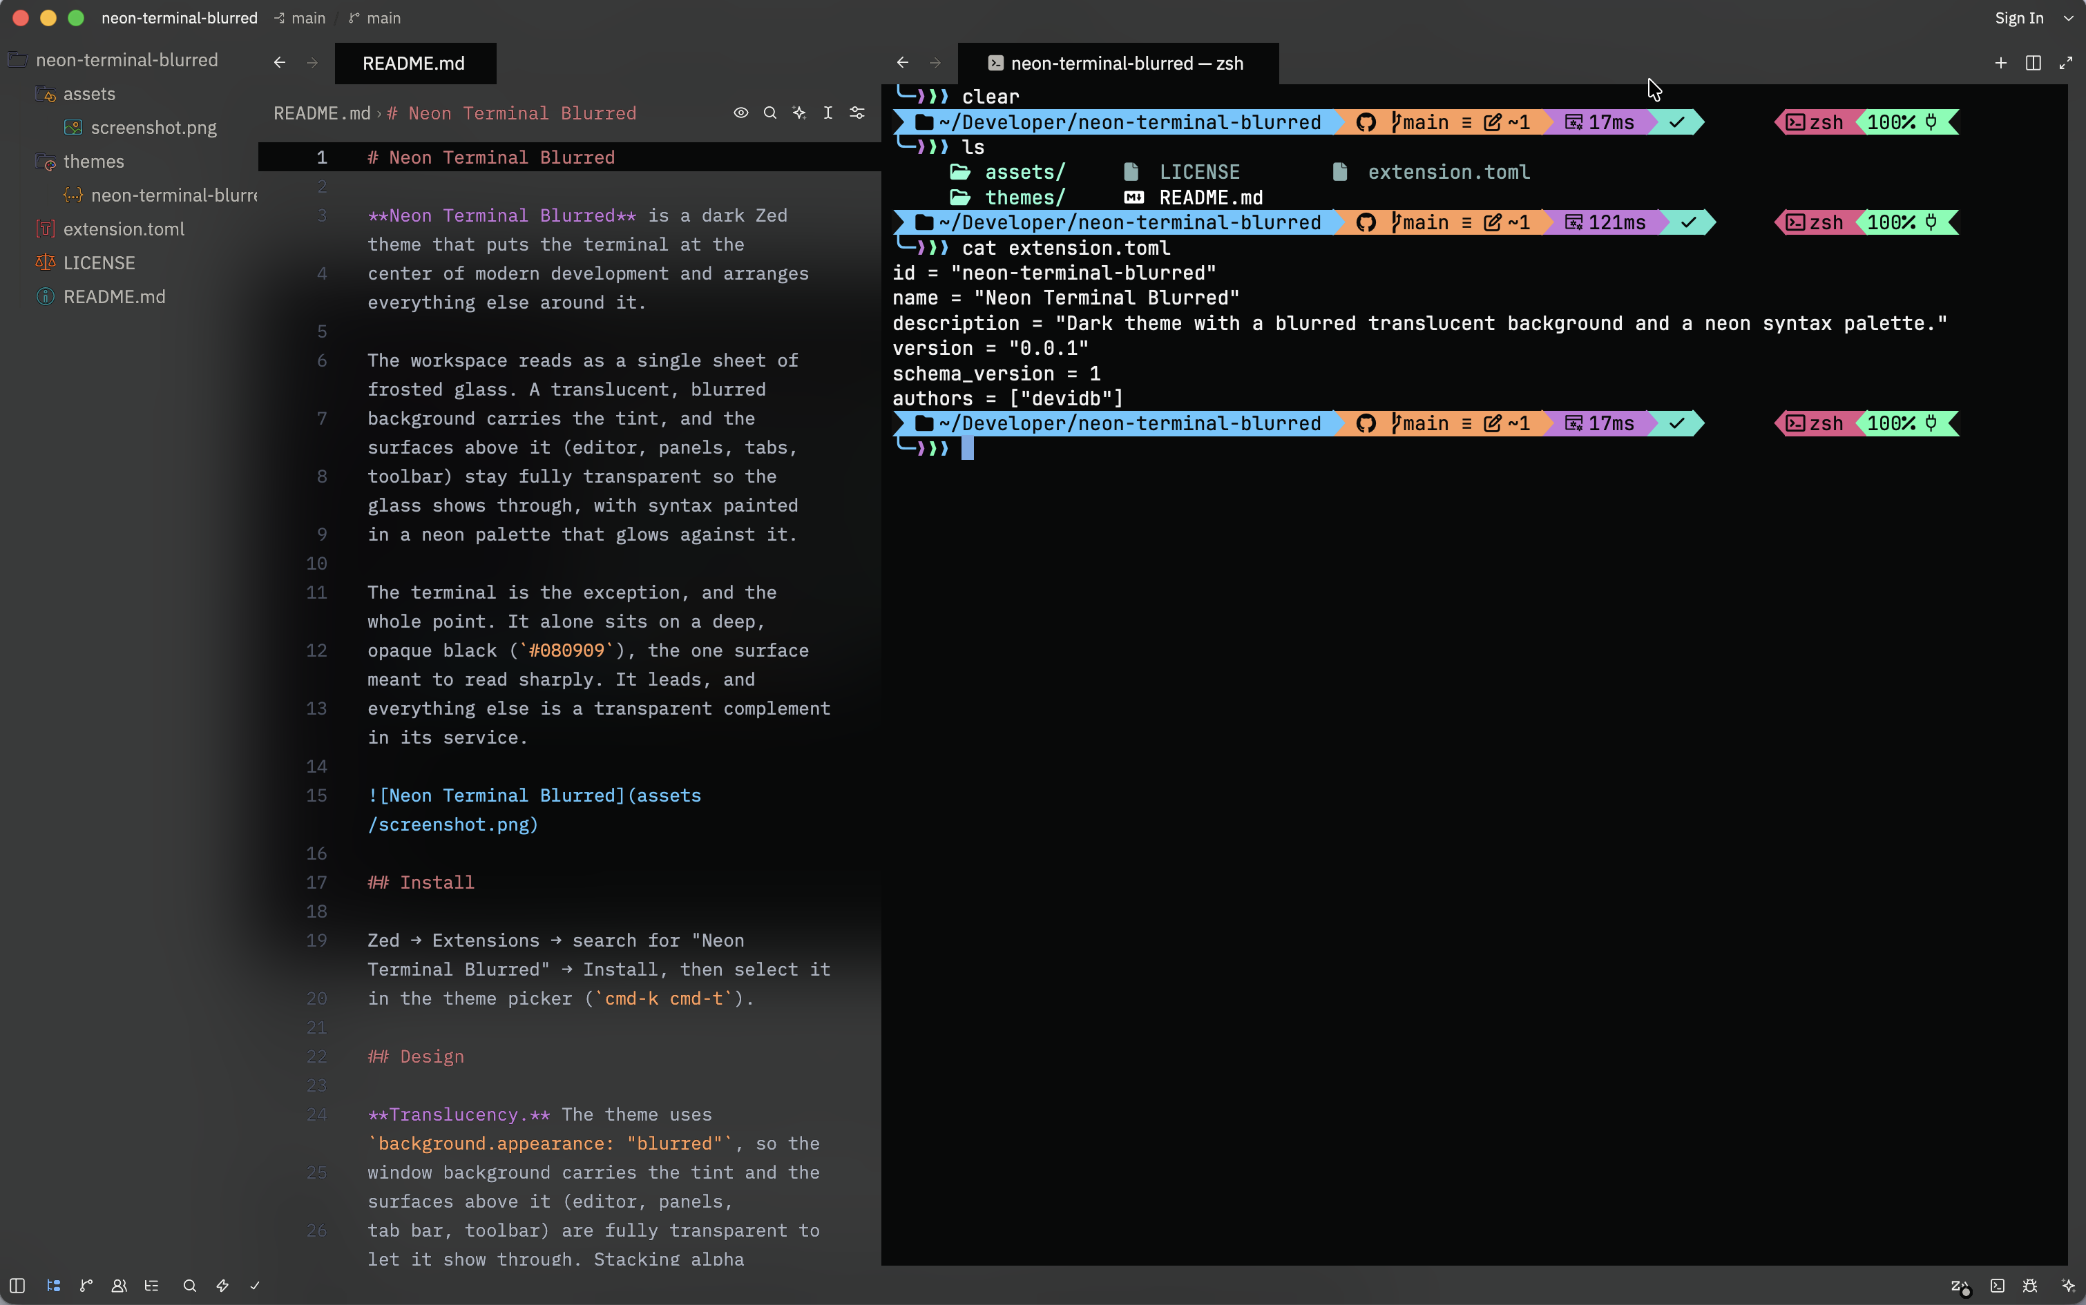Open the Outline Panel icon
Screen dimensions: 2086x1305
pos(152,1285)
